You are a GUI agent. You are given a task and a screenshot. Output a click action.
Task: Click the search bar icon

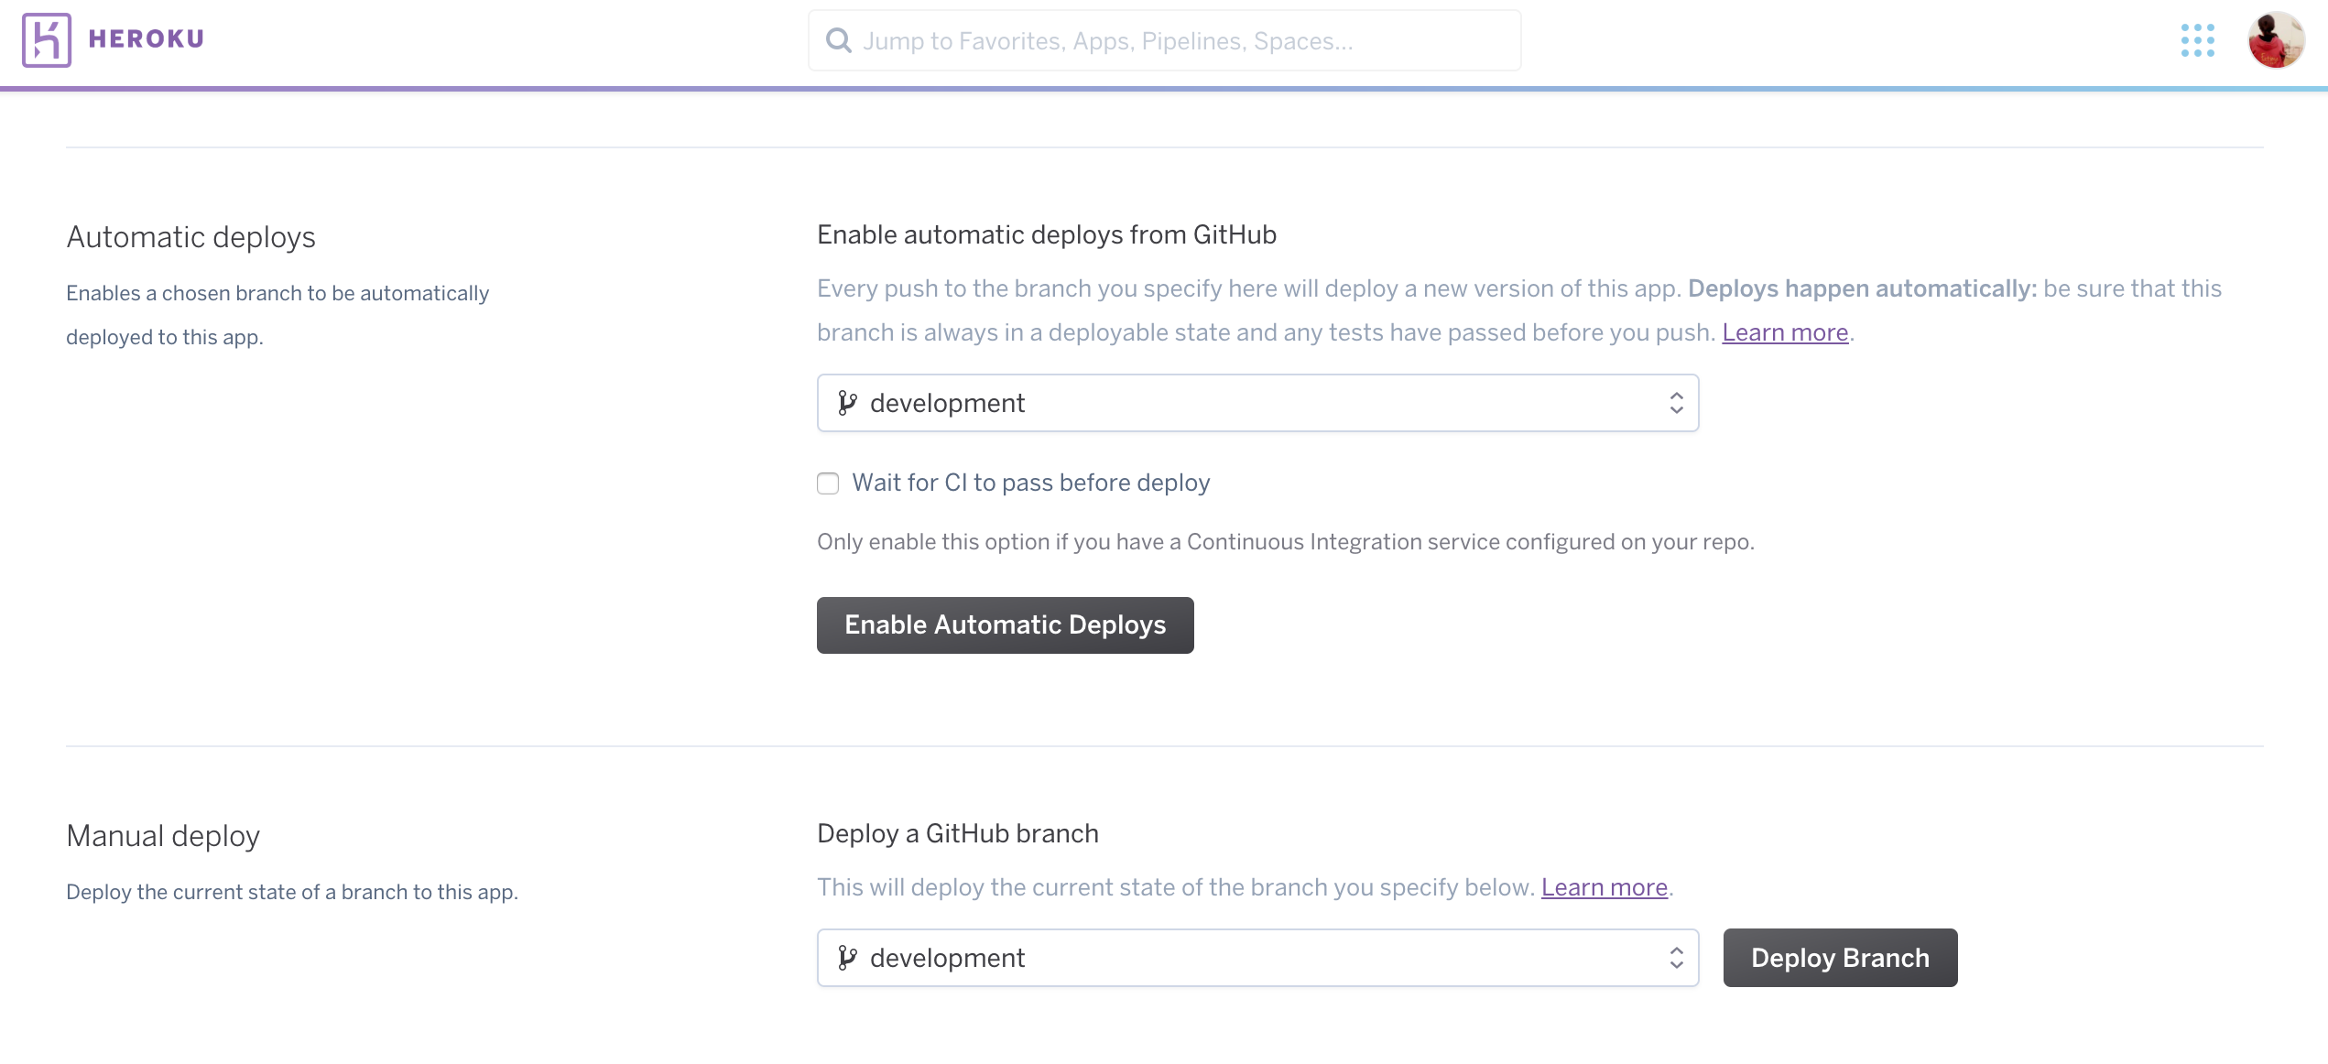[837, 40]
